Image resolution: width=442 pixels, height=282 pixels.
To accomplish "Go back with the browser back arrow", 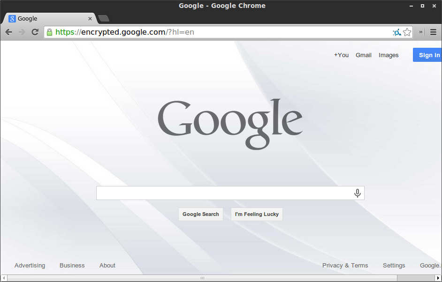I will (9, 32).
